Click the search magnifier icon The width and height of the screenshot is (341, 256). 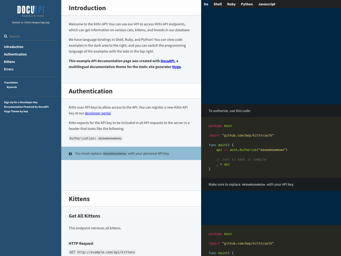pyautogui.click(x=5, y=36)
